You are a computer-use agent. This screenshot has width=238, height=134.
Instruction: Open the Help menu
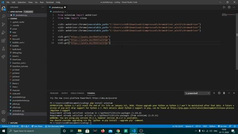click(x=58, y=2)
